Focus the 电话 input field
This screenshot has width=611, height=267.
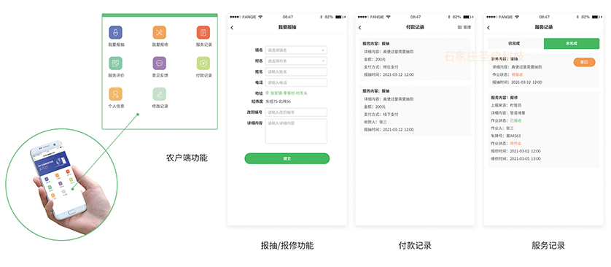point(296,82)
